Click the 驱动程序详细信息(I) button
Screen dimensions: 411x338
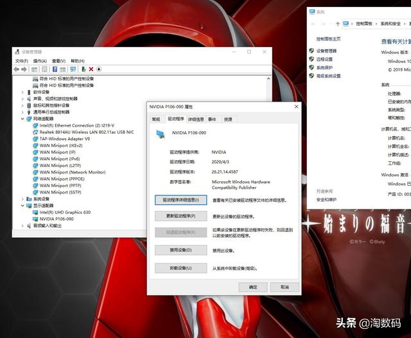[x=181, y=200]
